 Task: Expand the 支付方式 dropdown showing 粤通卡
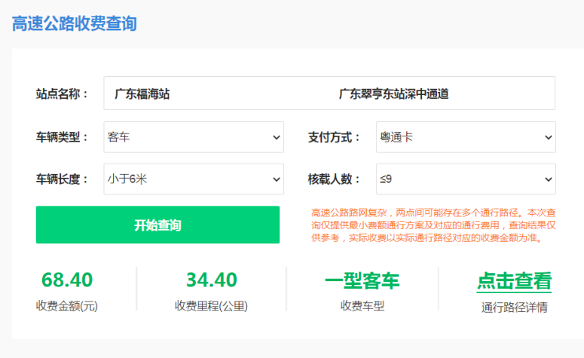(466, 137)
